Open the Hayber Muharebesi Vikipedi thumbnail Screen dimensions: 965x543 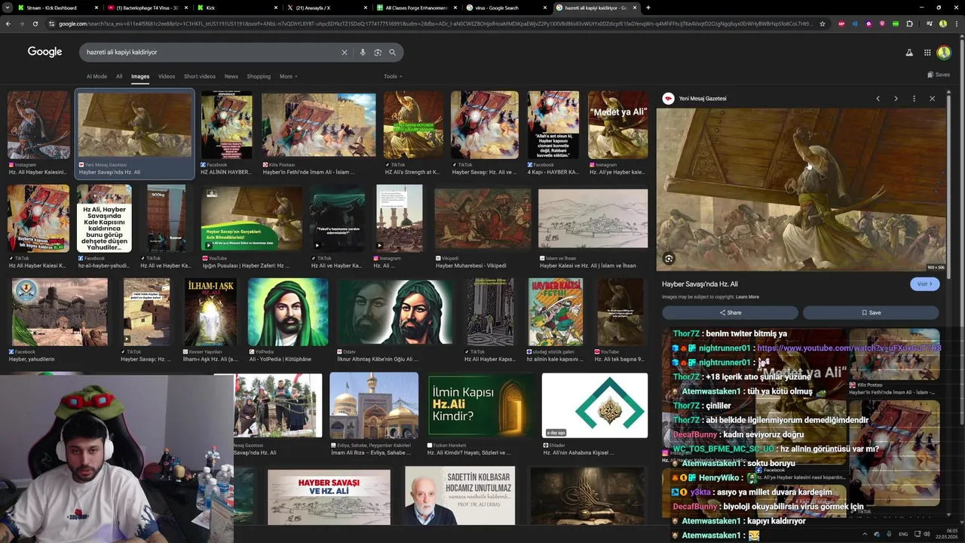pos(482,219)
